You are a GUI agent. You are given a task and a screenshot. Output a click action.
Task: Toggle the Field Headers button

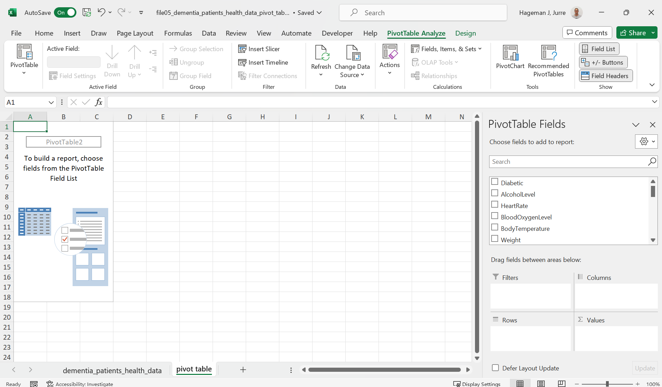pos(605,76)
